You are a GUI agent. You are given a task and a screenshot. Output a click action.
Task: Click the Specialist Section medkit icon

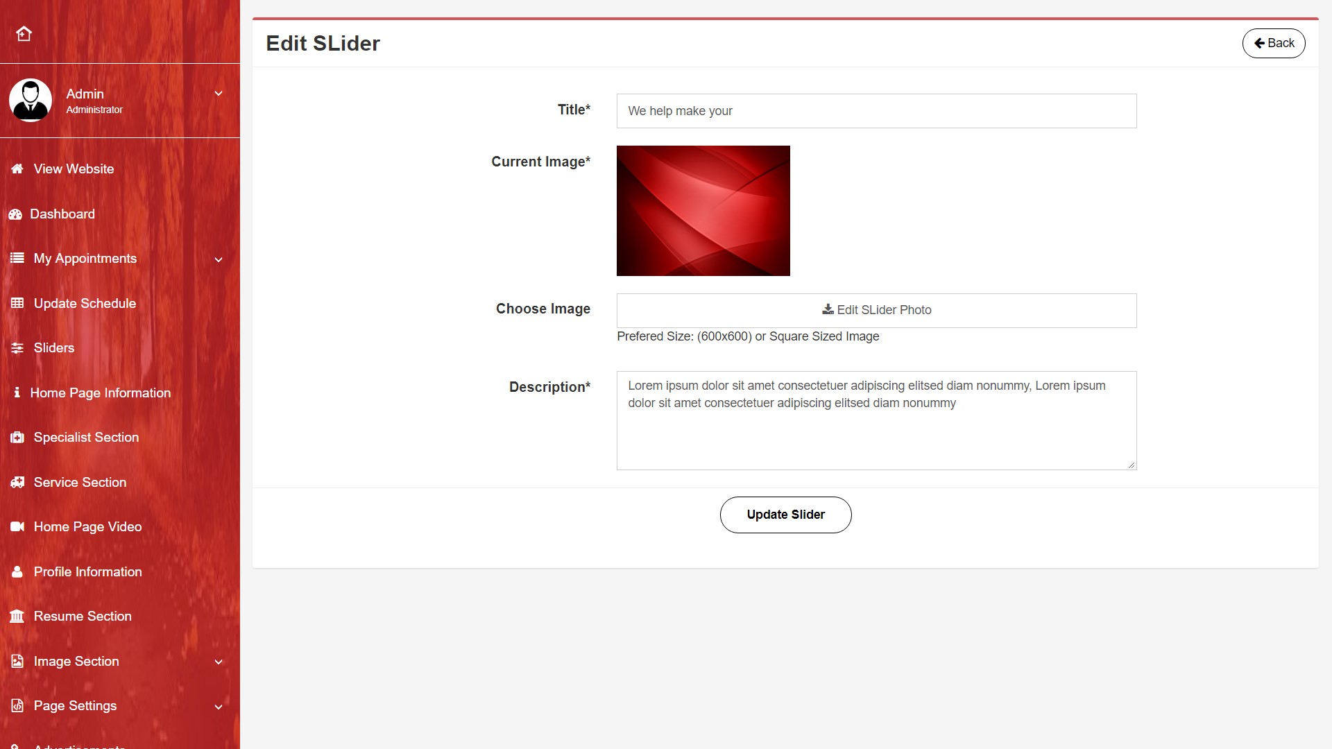17,438
